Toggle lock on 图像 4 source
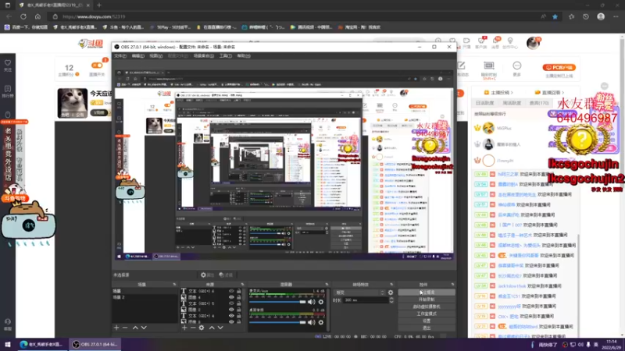 (x=239, y=297)
